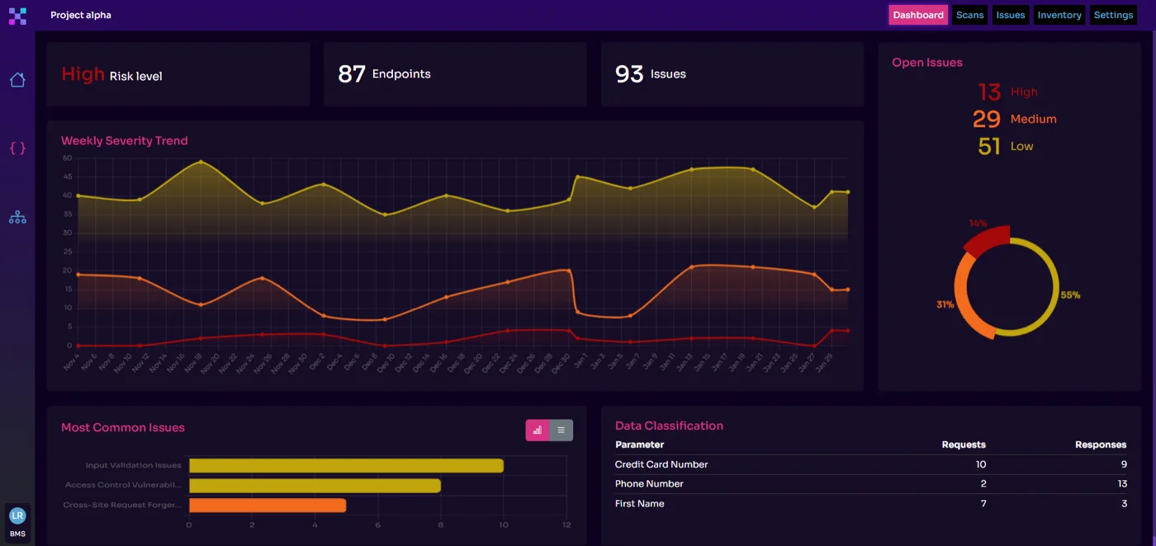This screenshot has width=1156, height=546.
Task: Click the High risk level card
Action: click(178, 74)
